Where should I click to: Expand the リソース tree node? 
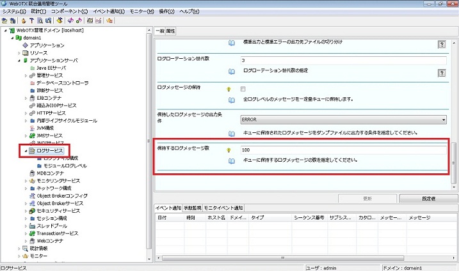click(19, 53)
